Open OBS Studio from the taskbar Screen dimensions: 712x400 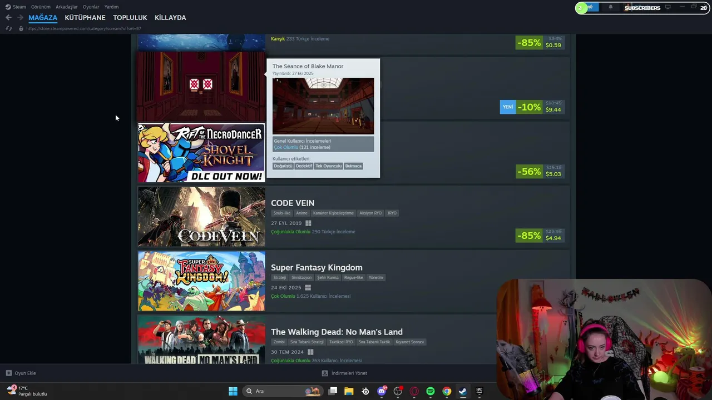coord(398,391)
